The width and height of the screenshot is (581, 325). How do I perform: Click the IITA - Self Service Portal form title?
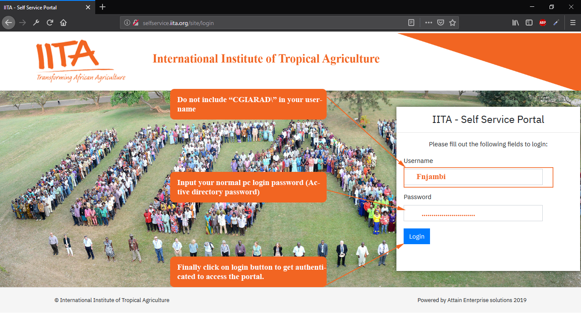tap(488, 120)
